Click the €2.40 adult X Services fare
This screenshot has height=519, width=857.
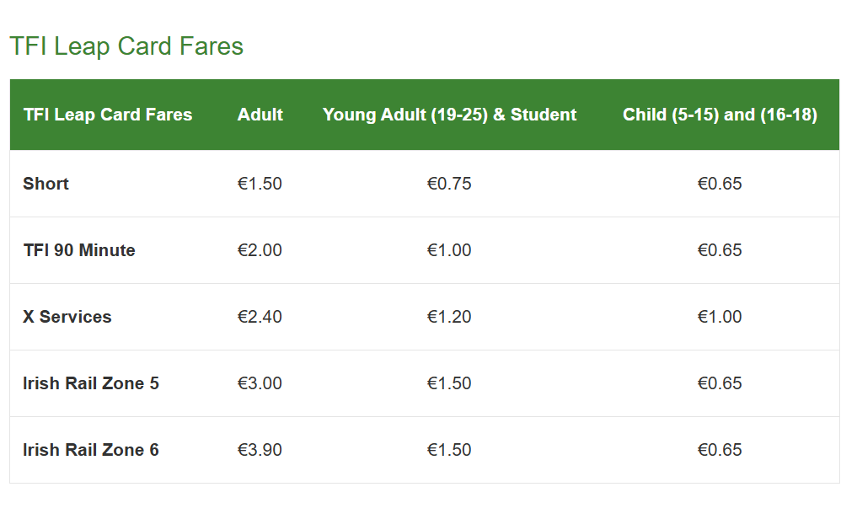260,317
